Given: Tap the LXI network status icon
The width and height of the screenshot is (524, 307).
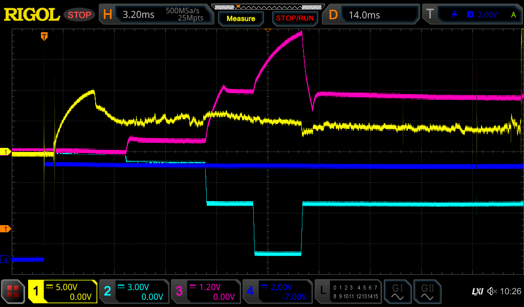Looking at the screenshot, I should (477, 292).
